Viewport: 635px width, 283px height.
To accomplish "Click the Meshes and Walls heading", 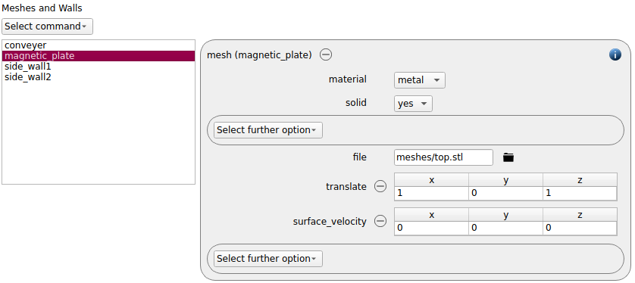I will pos(42,8).
